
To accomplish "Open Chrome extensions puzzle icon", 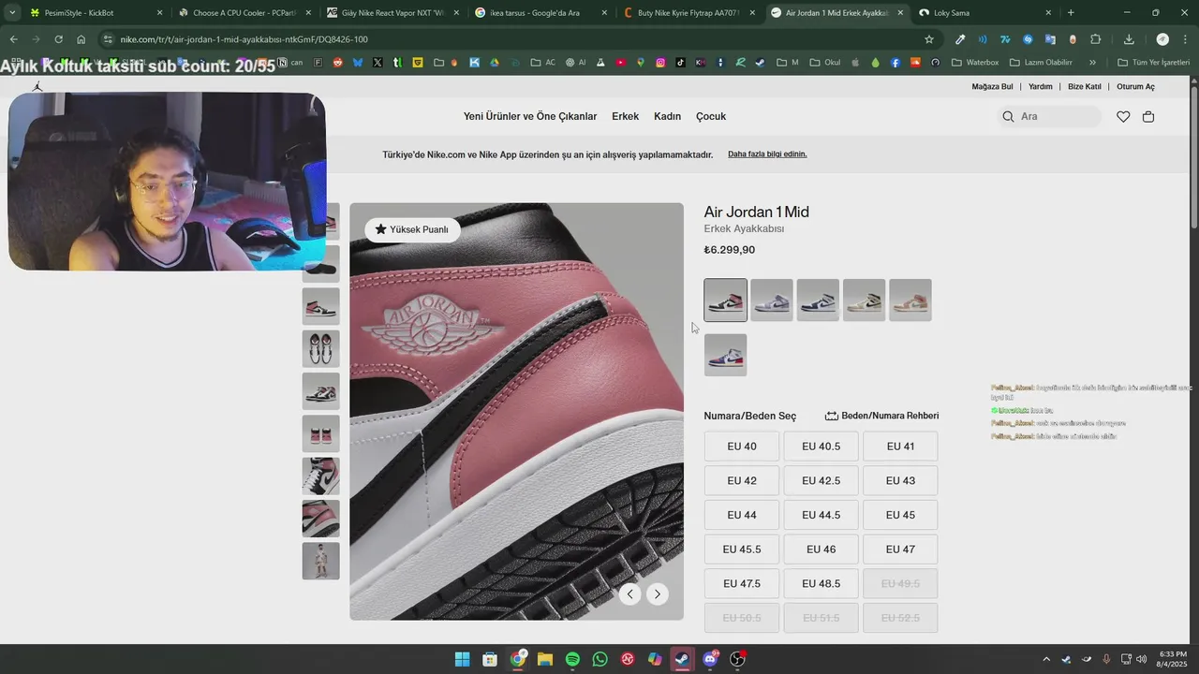I will pos(1095,39).
